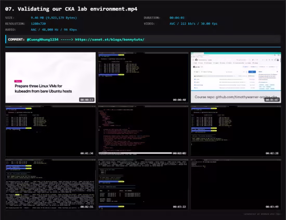This screenshot has height=220, width=286.
Task: Click the video value AVC / 222 kb/s
Action: point(193,24)
